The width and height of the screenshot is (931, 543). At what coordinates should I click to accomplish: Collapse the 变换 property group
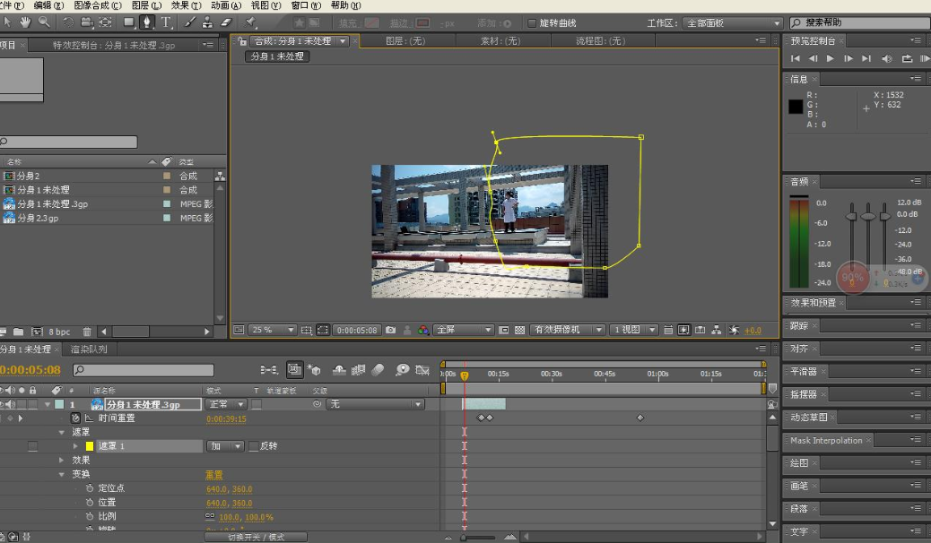pos(61,474)
